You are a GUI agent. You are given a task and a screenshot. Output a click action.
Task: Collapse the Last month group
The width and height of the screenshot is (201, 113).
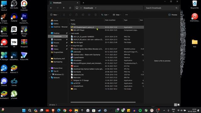(x=70, y=34)
